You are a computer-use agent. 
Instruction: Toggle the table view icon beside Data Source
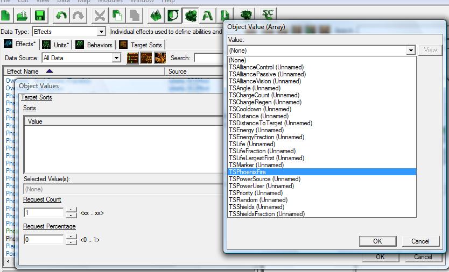click(x=132, y=58)
